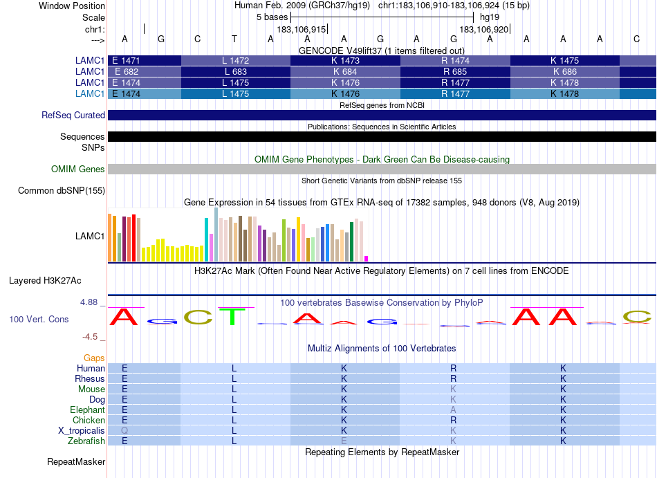This screenshot has height=478, width=657.
Task: Click the first LAMC1 transcript label
Action: pyautogui.click(x=90, y=60)
